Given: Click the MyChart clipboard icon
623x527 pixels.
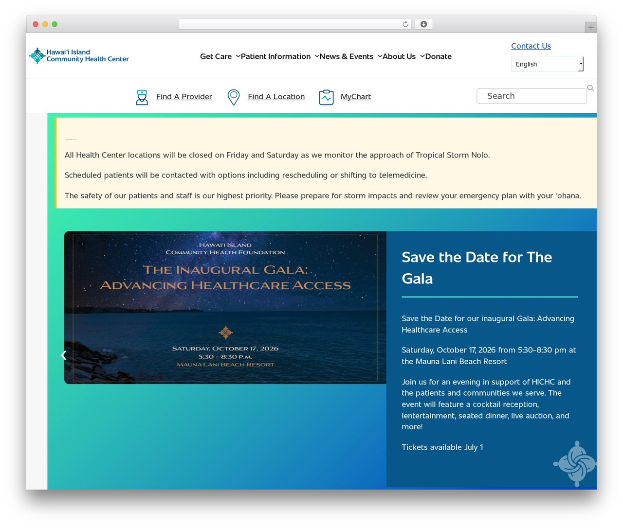Looking at the screenshot, I should (x=326, y=97).
